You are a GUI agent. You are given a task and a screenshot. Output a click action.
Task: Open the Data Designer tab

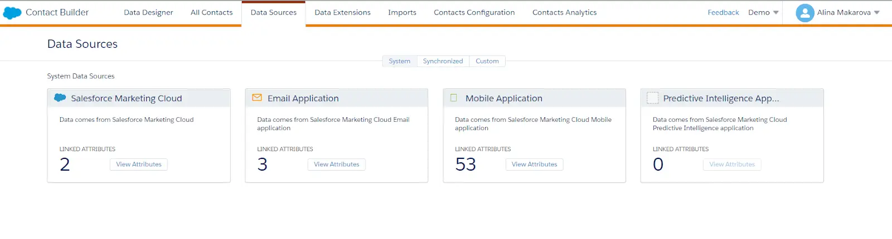148,12
